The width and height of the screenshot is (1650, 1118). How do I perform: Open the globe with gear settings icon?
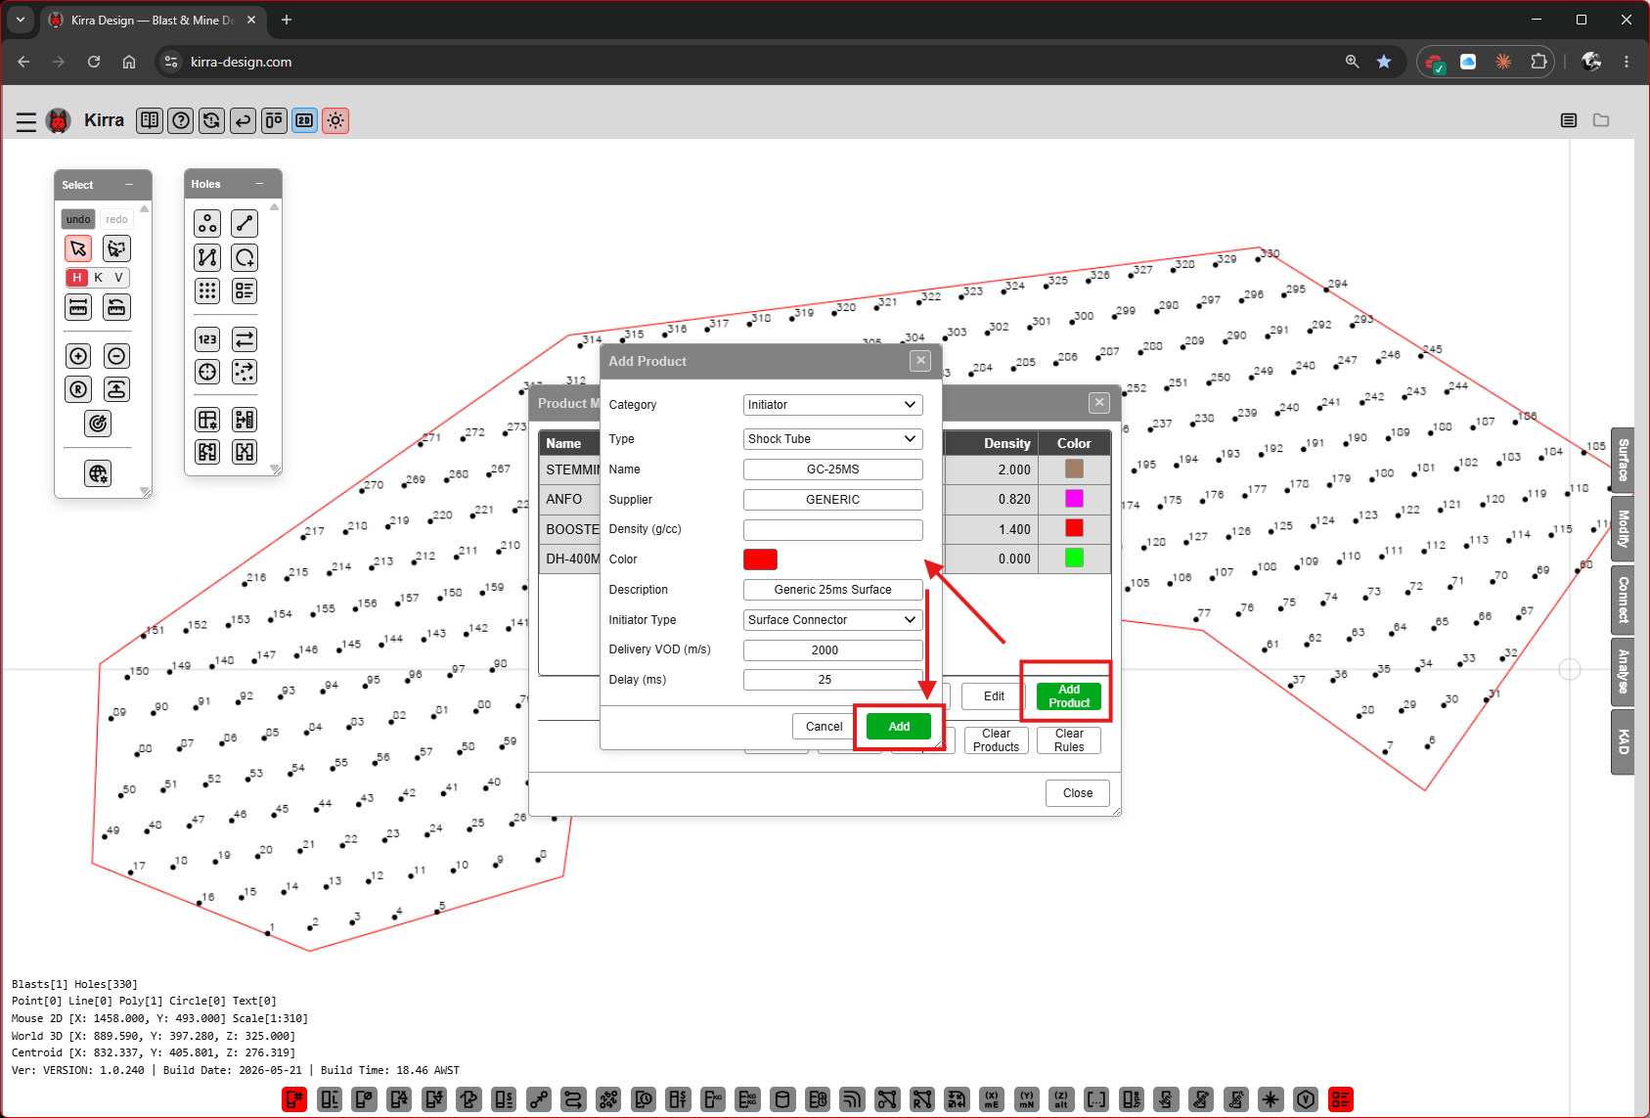click(98, 474)
